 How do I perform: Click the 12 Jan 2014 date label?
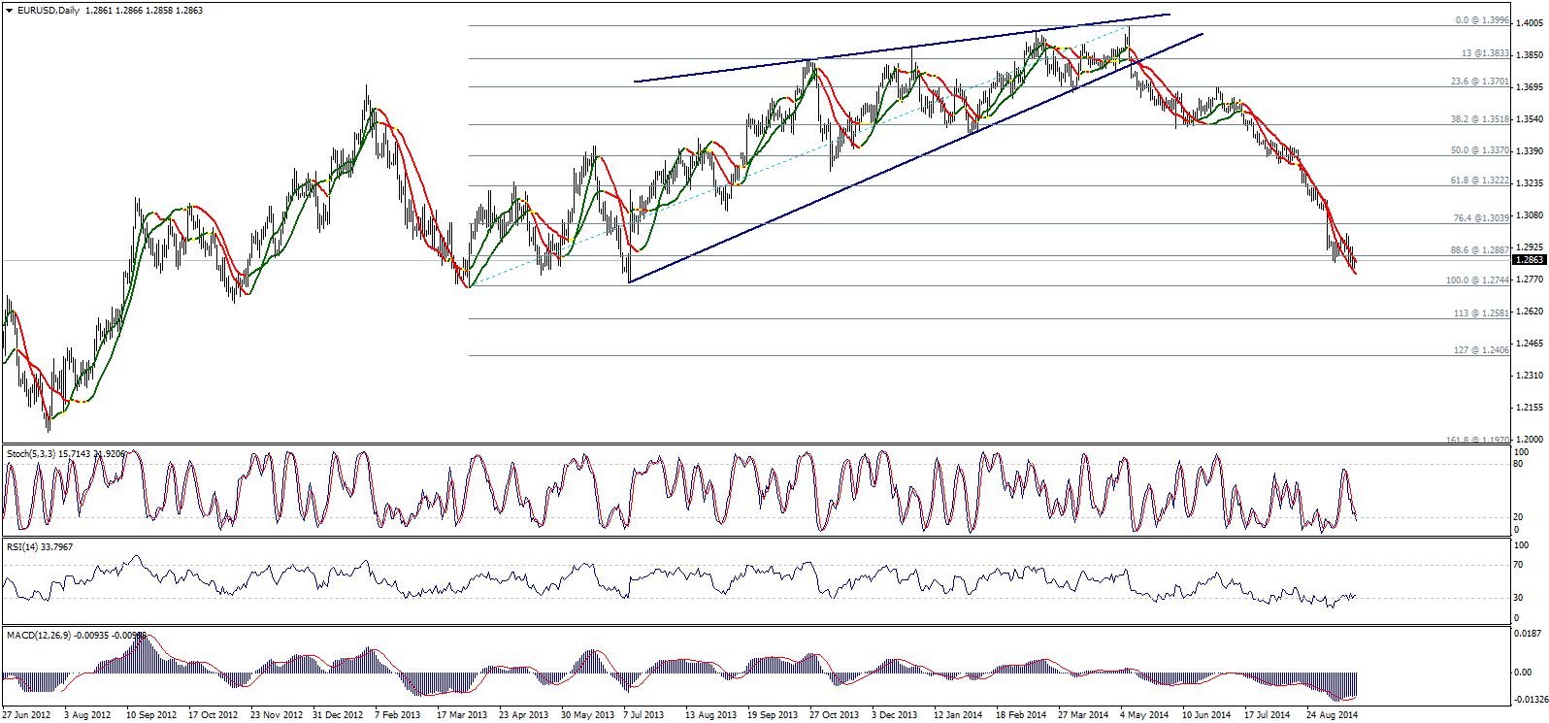pyautogui.click(x=958, y=715)
